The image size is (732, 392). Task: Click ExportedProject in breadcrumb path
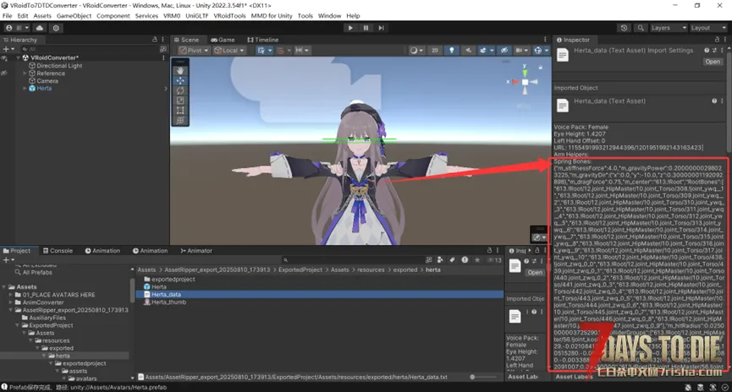(x=300, y=269)
